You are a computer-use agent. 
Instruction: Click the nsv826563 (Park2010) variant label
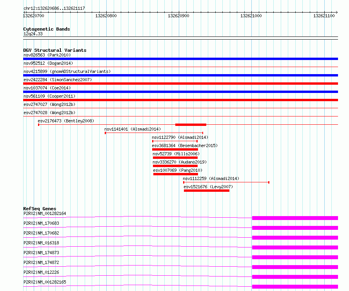pyautogui.click(x=47, y=55)
